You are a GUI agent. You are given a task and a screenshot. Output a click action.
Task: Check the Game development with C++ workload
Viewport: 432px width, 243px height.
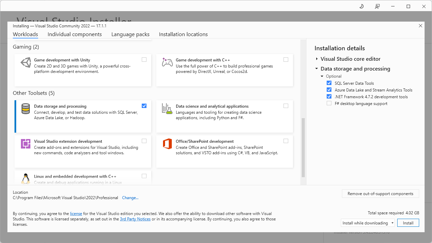pyautogui.click(x=286, y=60)
